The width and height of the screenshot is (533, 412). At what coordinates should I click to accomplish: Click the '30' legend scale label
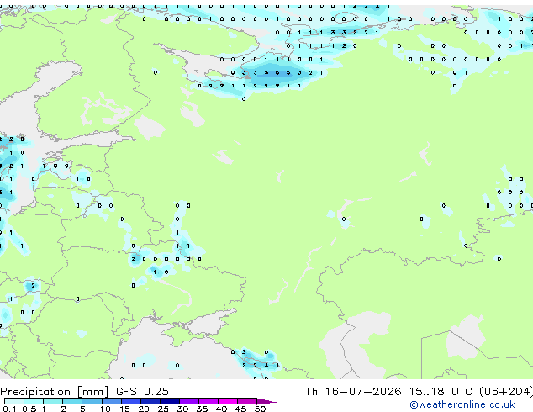pyautogui.click(x=182, y=409)
